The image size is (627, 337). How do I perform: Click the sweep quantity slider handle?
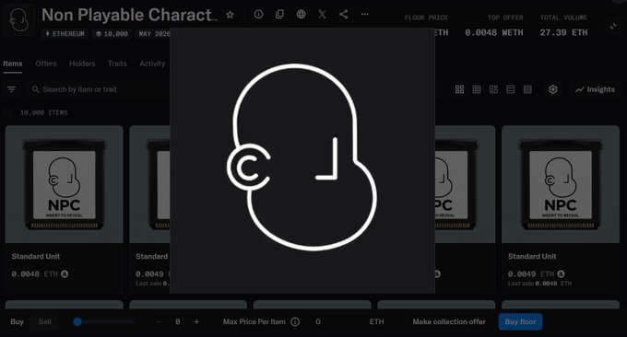tap(77, 322)
